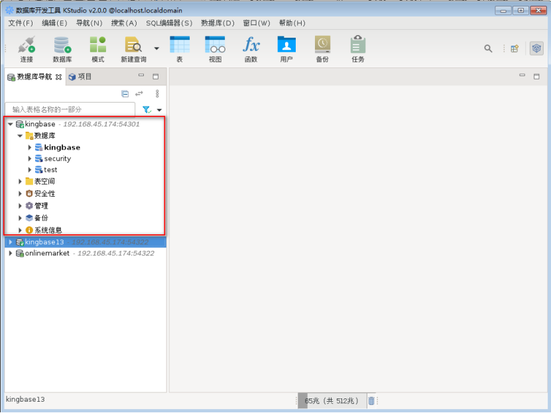Open the 窗口(W) menu
The image size is (551, 413).
tap(257, 23)
